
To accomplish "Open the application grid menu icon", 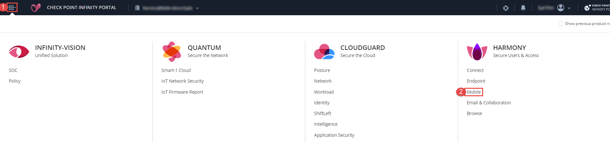I will point(12,7).
